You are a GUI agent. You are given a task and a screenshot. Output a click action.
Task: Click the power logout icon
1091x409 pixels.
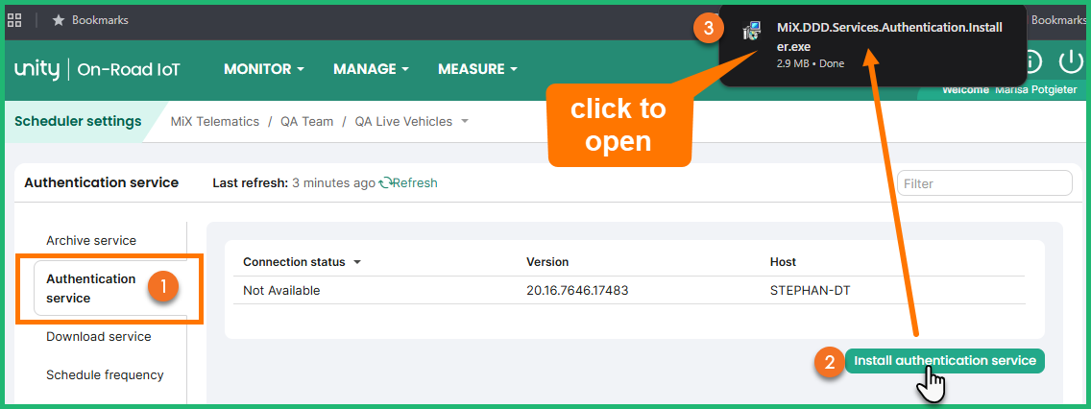click(1070, 61)
